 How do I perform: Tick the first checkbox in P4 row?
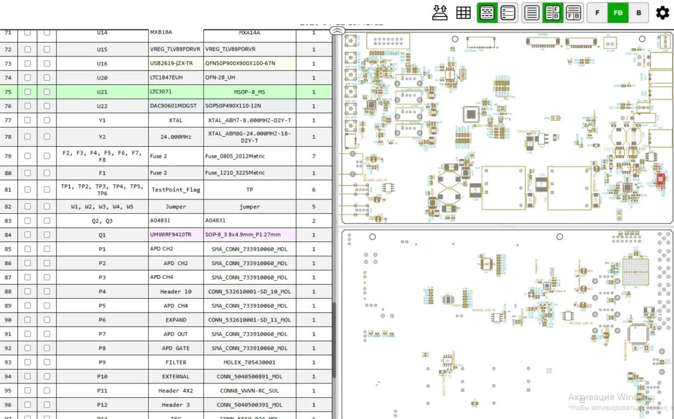28,291
